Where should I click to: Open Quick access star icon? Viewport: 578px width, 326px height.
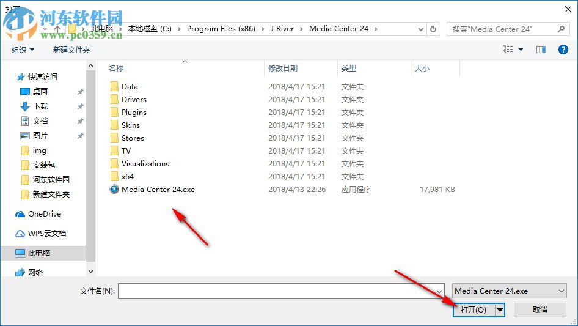pos(21,77)
